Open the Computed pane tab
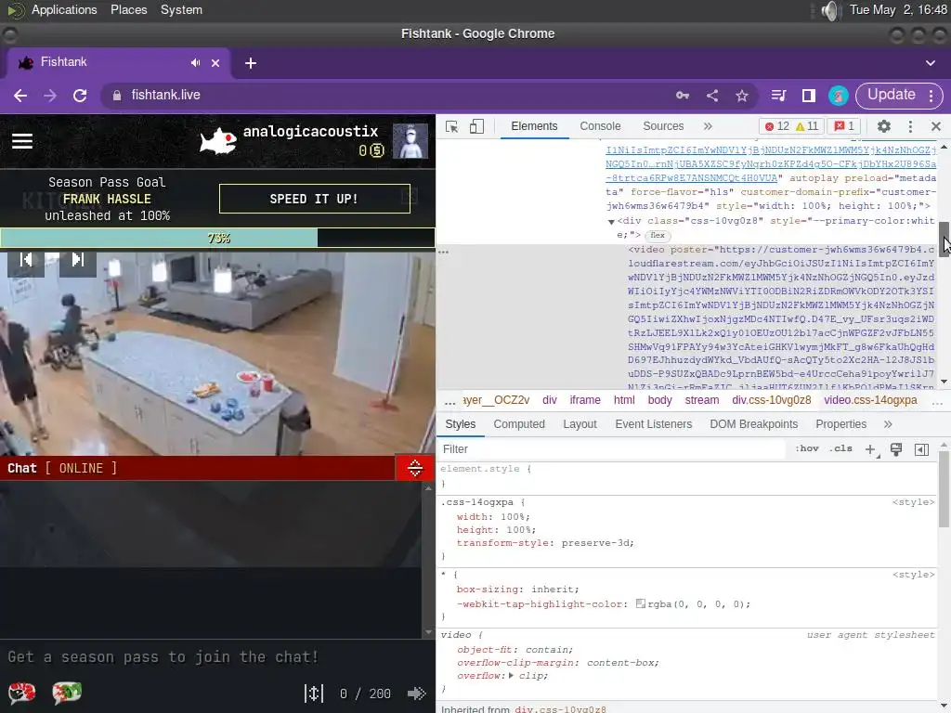This screenshot has height=713, width=951. [x=519, y=424]
